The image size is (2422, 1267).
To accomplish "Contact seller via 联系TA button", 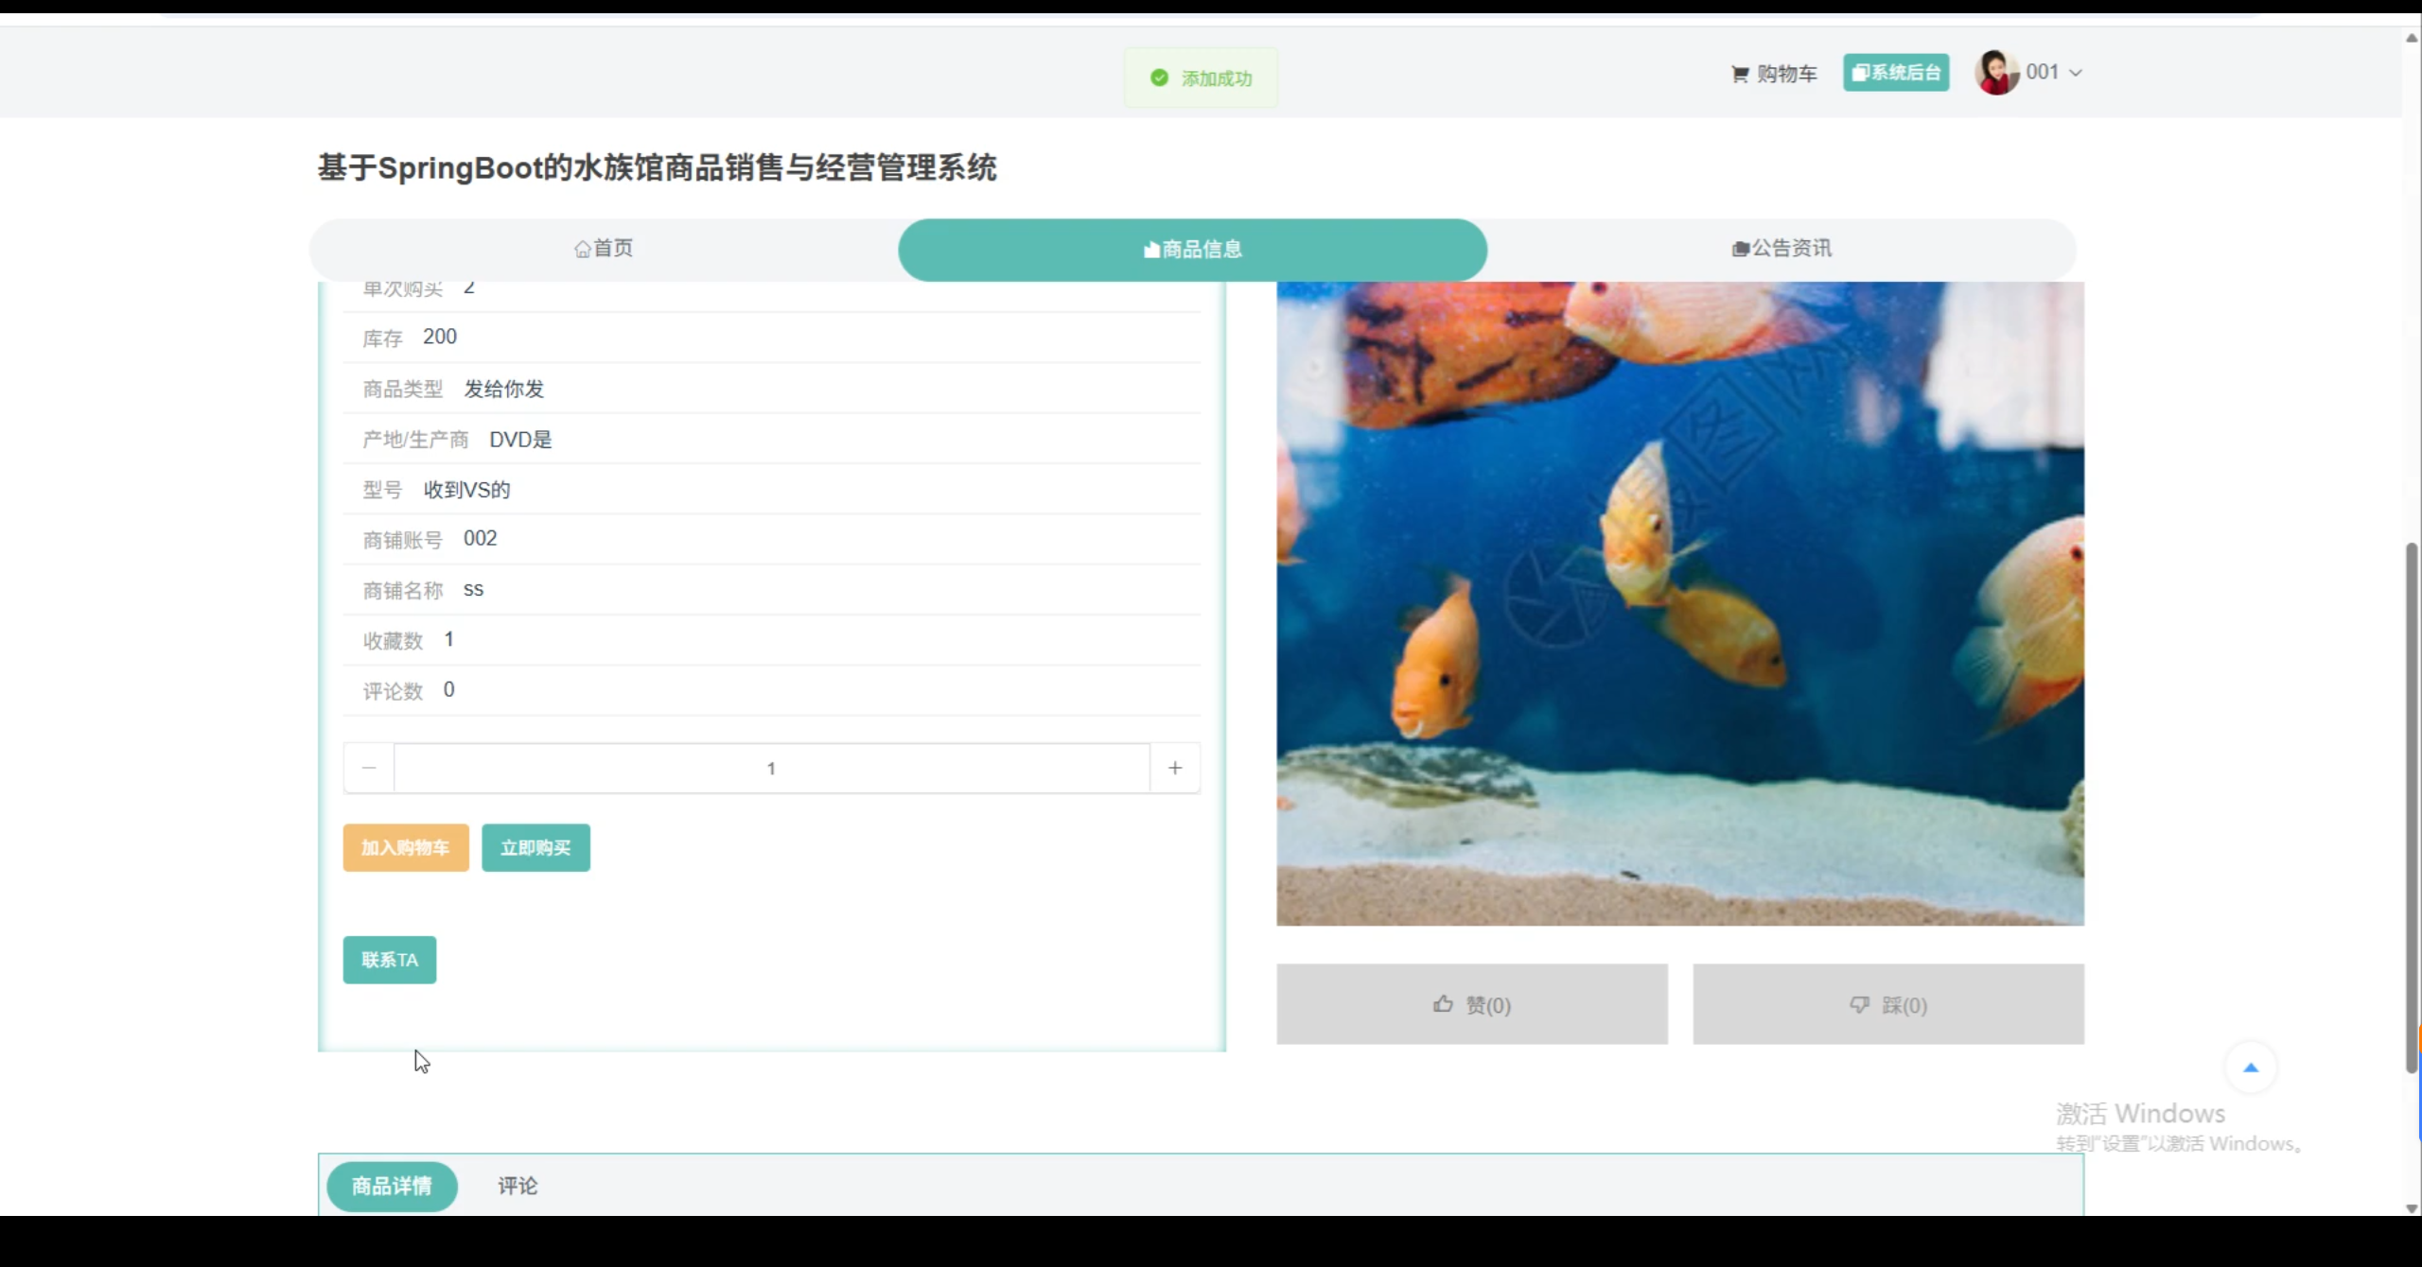I will pos(389,960).
